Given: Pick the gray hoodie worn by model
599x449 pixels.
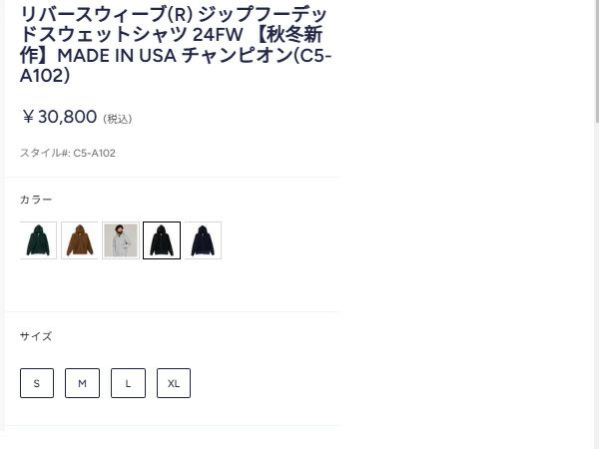Looking at the screenshot, I should coord(121,240).
